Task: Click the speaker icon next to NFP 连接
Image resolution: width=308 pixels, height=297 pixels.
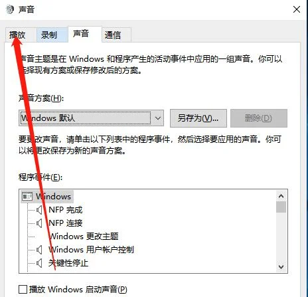Action: (39, 223)
